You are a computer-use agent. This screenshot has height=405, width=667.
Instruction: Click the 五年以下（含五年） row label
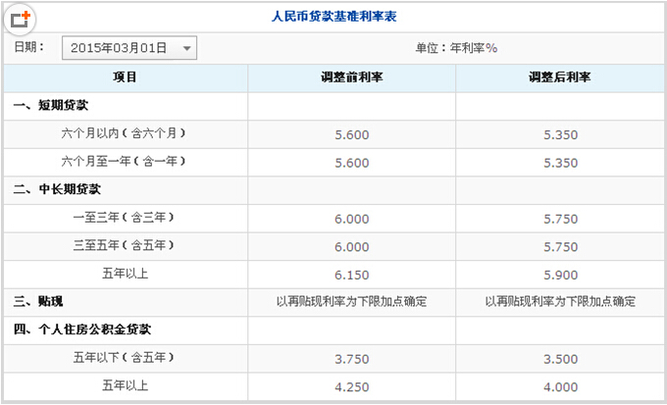coord(124,358)
